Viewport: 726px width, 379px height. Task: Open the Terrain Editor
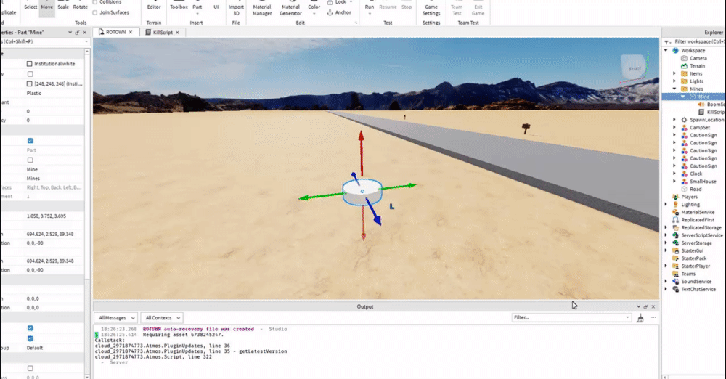point(154,7)
